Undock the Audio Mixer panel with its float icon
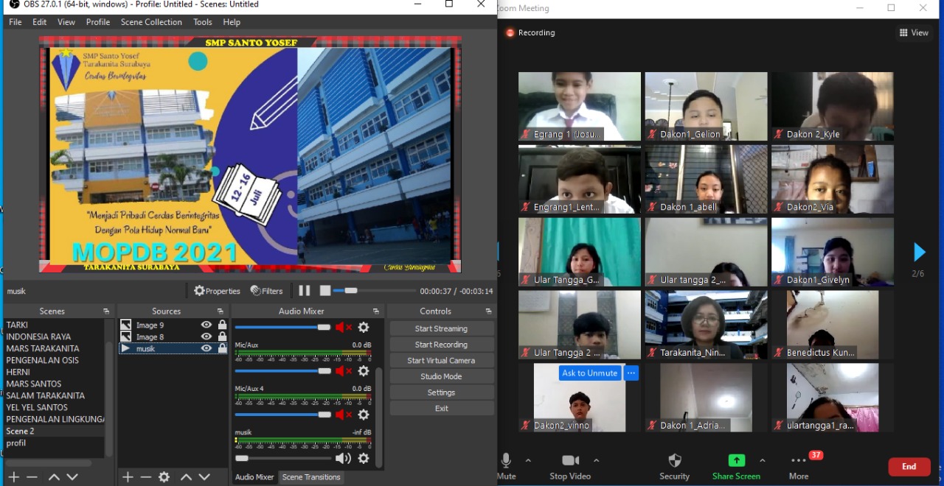 [x=376, y=311]
